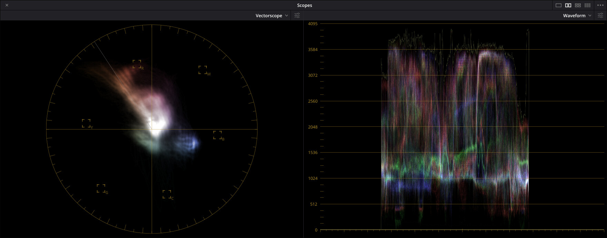Viewport: 607px width, 238px height.
Task: Click the 4095 waveform scale label
Action: tap(313, 24)
